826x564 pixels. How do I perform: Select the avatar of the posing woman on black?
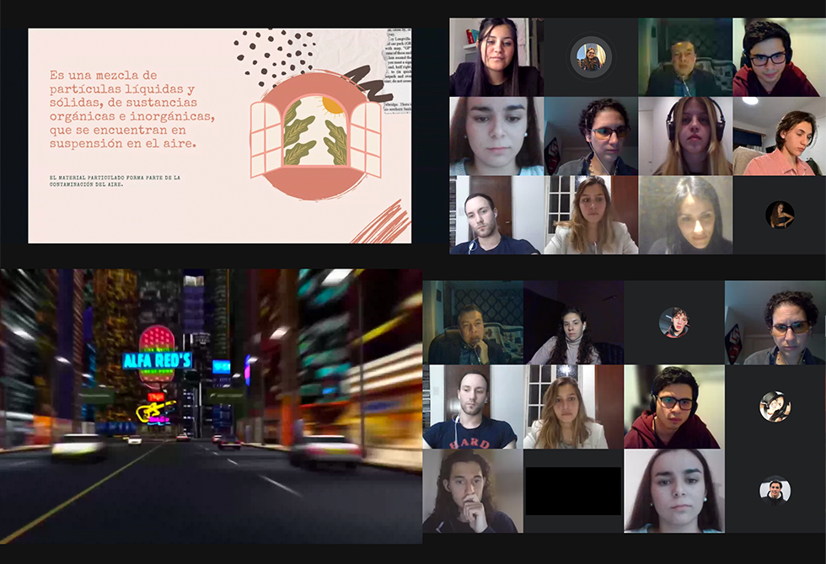780,215
